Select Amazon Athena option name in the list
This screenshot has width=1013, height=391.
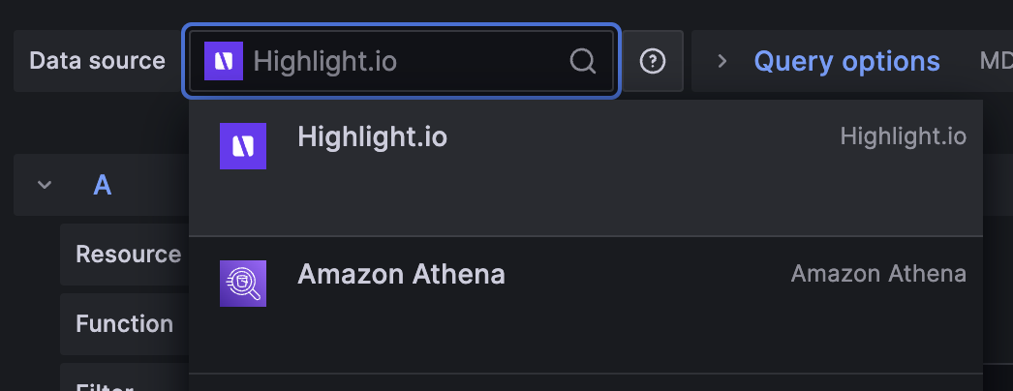coord(401,274)
